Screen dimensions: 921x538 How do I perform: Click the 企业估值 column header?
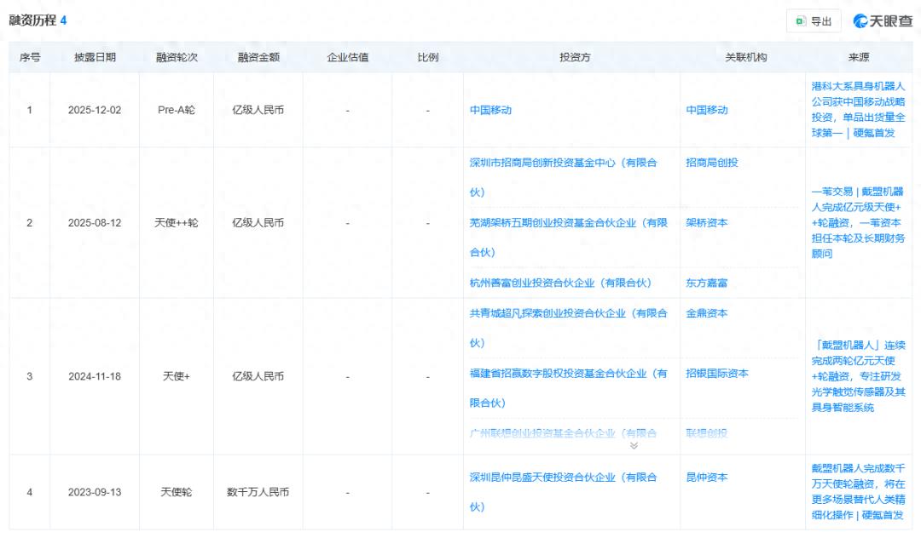point(347,57)
